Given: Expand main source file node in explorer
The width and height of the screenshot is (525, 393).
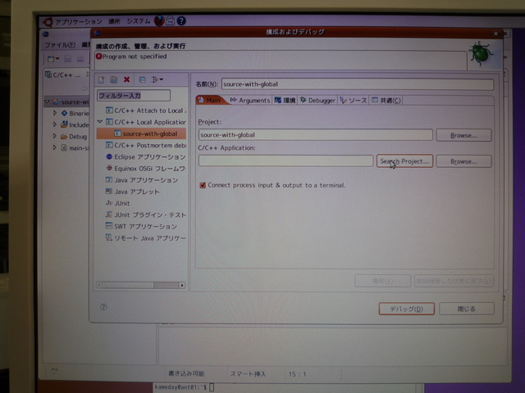Looking at the screenshot, I should [55, 147].
